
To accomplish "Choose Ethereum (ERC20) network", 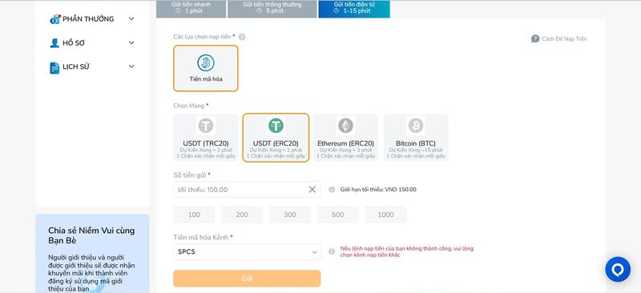I will (346, 138).
